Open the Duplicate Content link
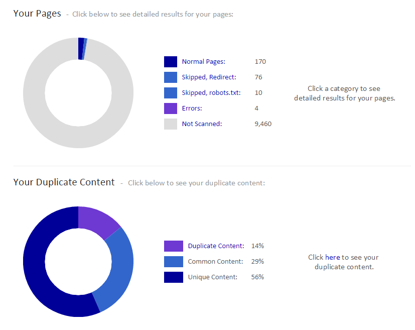 click(x=216, y=246)
